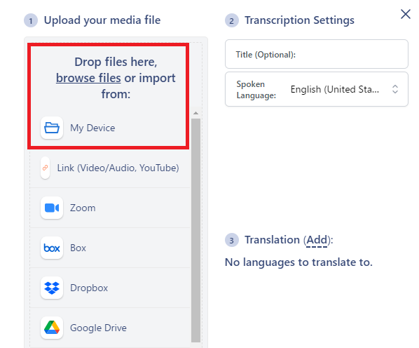Screen dimensions: 419x348
Task: Click the scroll-up arrow in source list
Action: click(x=195, y=113)
